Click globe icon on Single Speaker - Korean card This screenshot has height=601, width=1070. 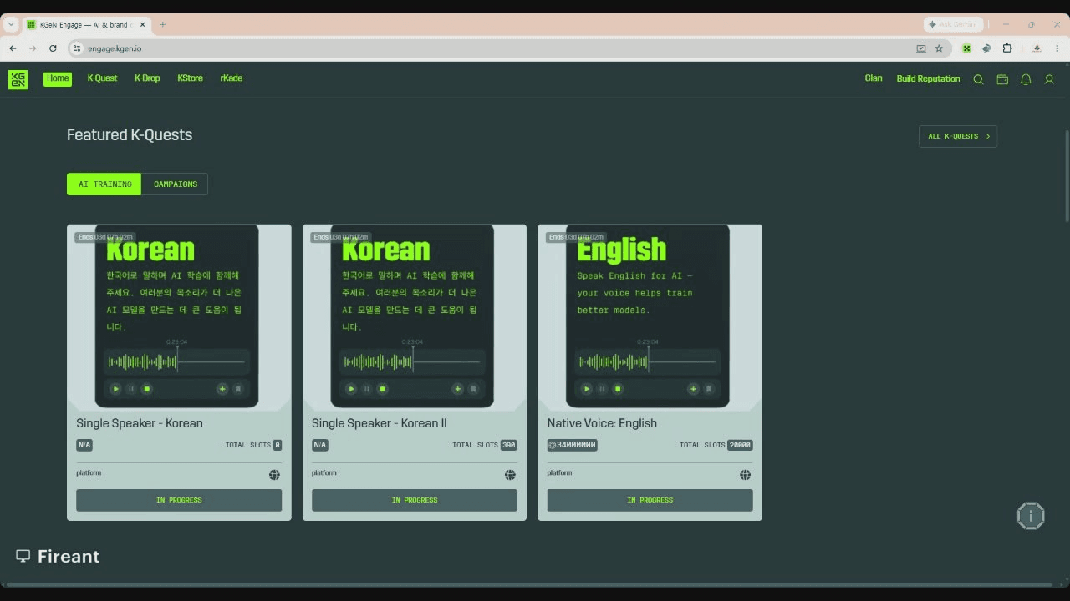274,475
